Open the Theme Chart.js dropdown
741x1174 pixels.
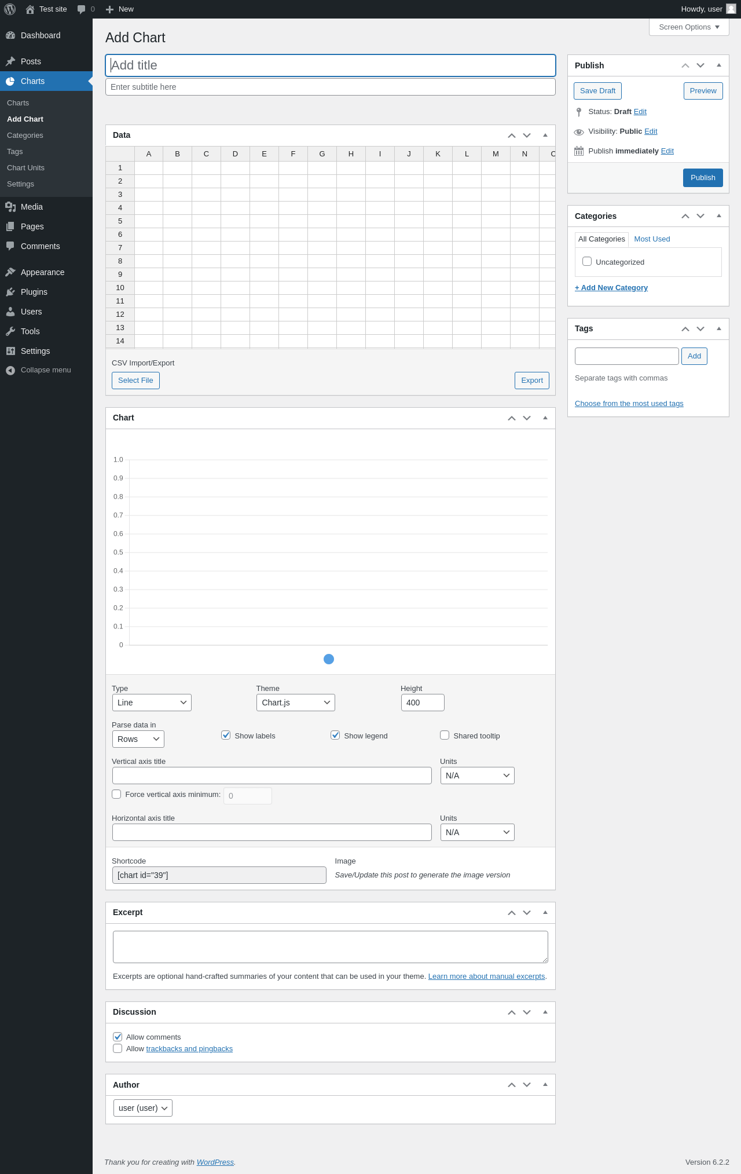[x=296, y=703]
